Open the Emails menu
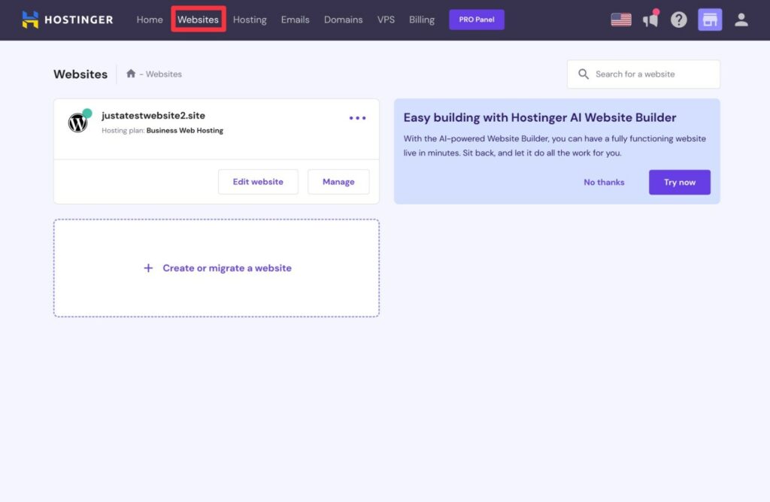The image size is (770, 502). (x=295, y=20)
